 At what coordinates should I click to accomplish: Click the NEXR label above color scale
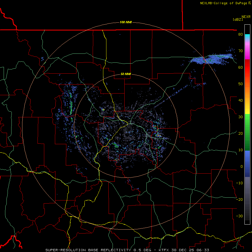click(x=246, y=17)
